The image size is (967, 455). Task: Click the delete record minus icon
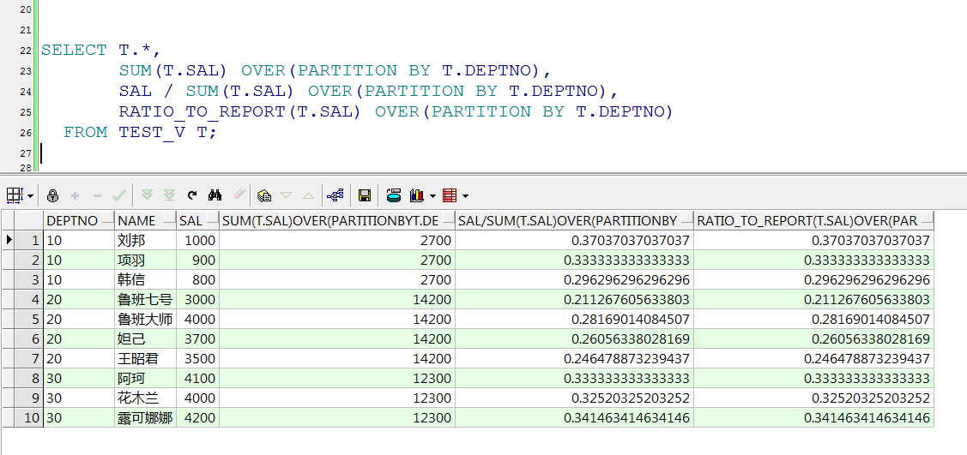pos(97,195)
